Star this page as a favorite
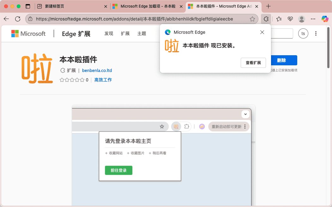332x207 pixels. [252, 19]
